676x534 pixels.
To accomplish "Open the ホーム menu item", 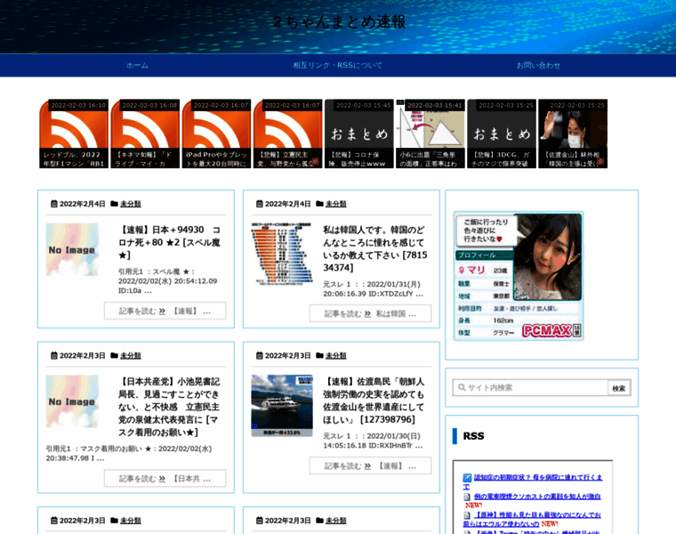I will tap(137, 65).
